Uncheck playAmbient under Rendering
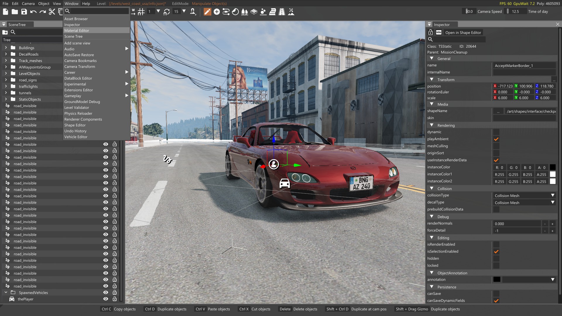Screen dimensions: 562x316 tap(496, 139)
